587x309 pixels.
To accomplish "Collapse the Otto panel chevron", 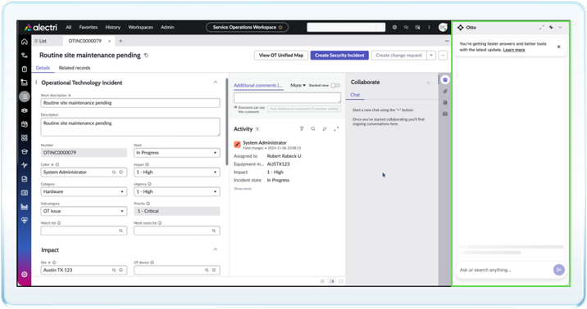I will (x=561, y=27).
